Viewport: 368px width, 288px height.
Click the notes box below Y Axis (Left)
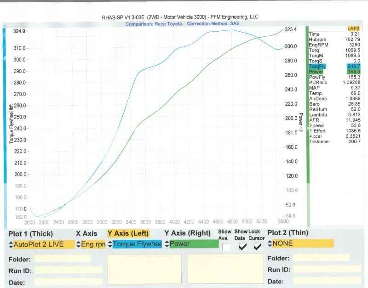144,269
